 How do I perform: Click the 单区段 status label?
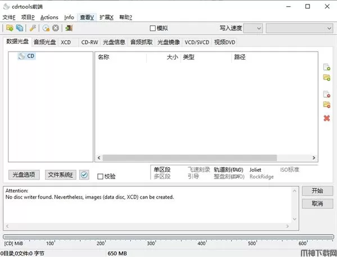coord(162,169)
